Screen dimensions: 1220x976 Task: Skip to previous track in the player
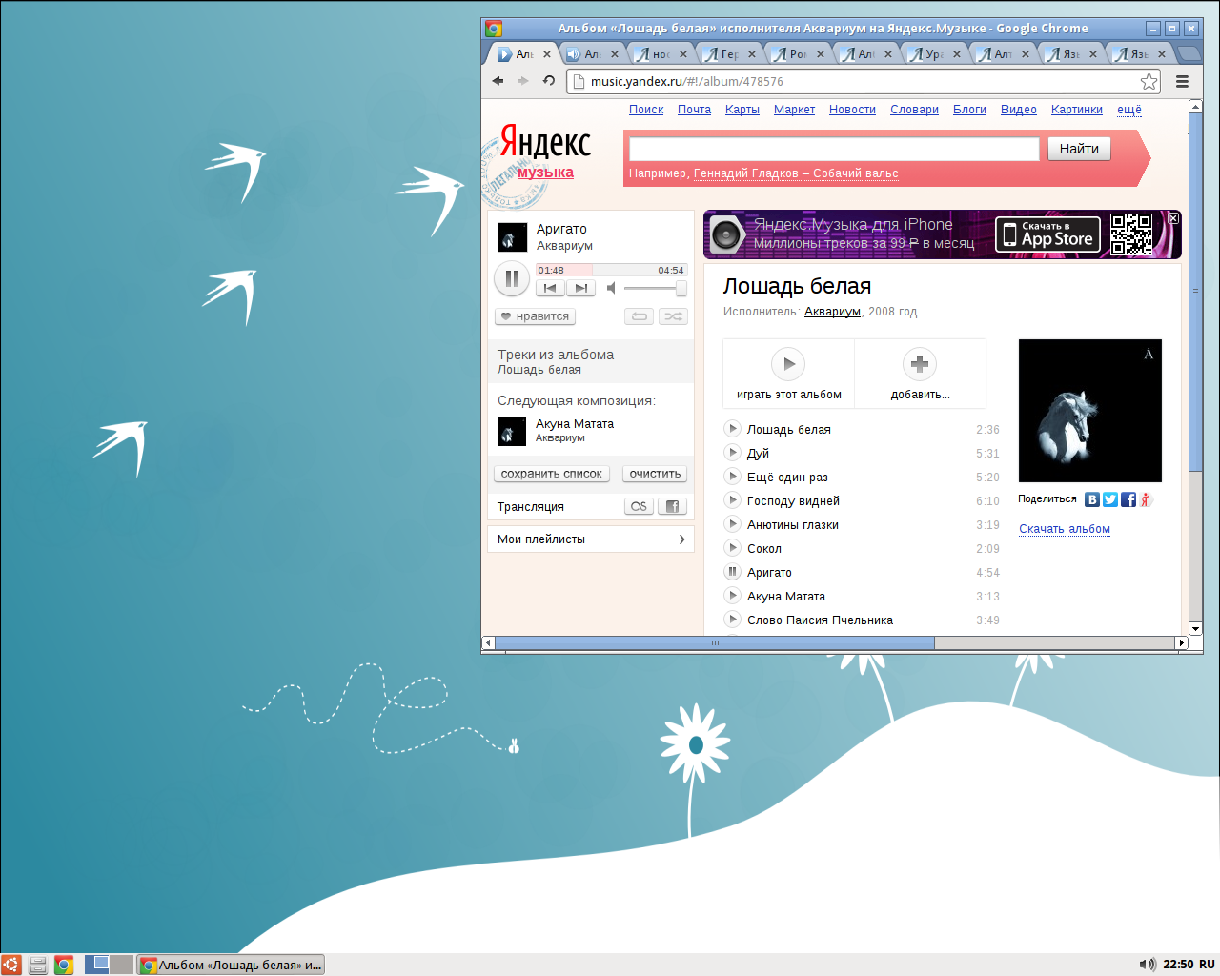pyautogui.click(x=550, y=288)
